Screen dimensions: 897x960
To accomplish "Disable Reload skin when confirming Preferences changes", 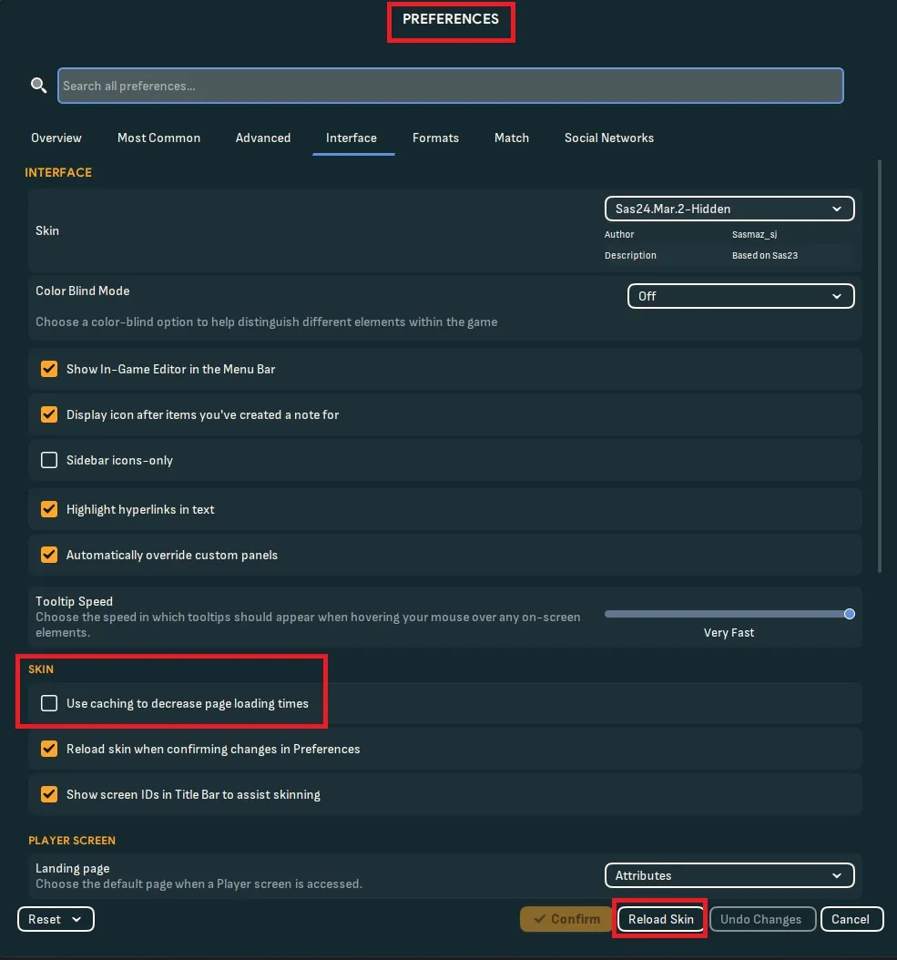I will point(48,749).
